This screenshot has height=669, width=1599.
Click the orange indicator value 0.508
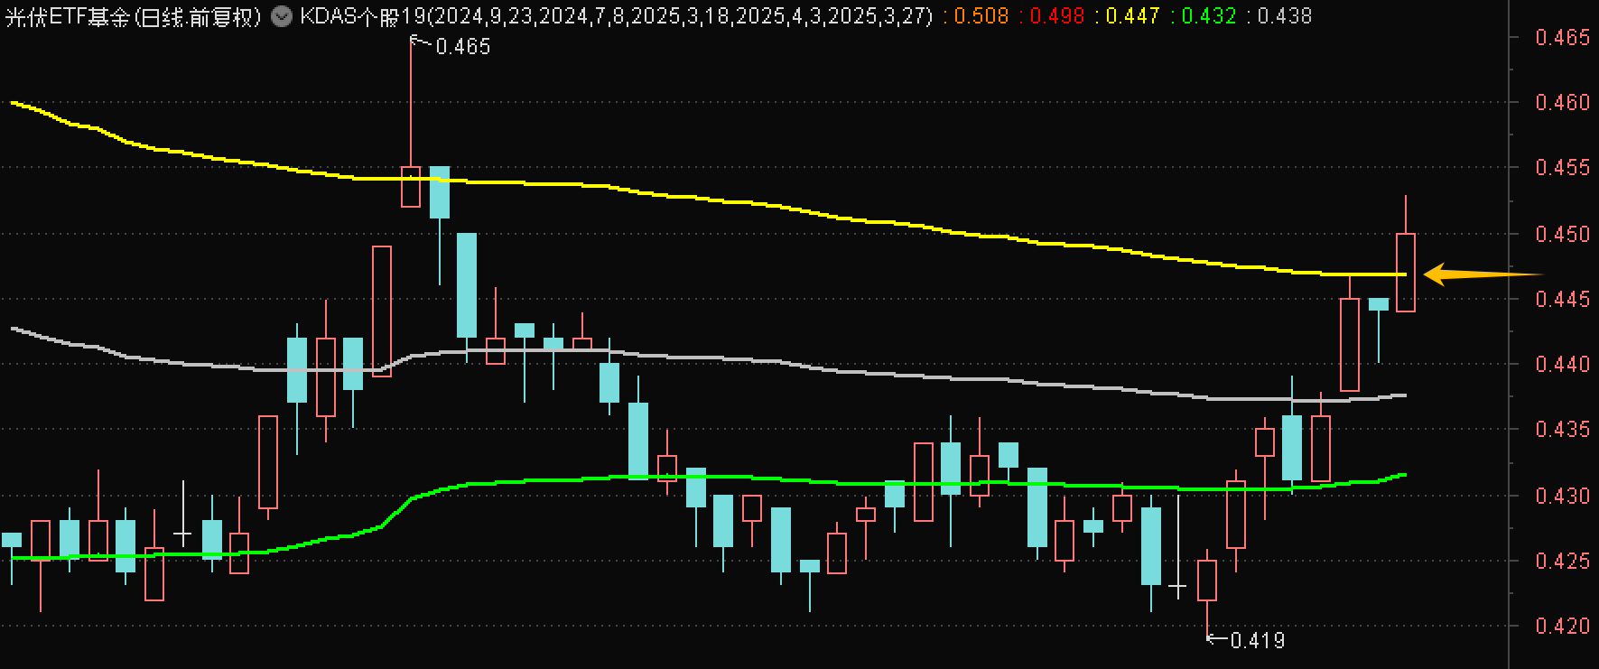[981, 16]
